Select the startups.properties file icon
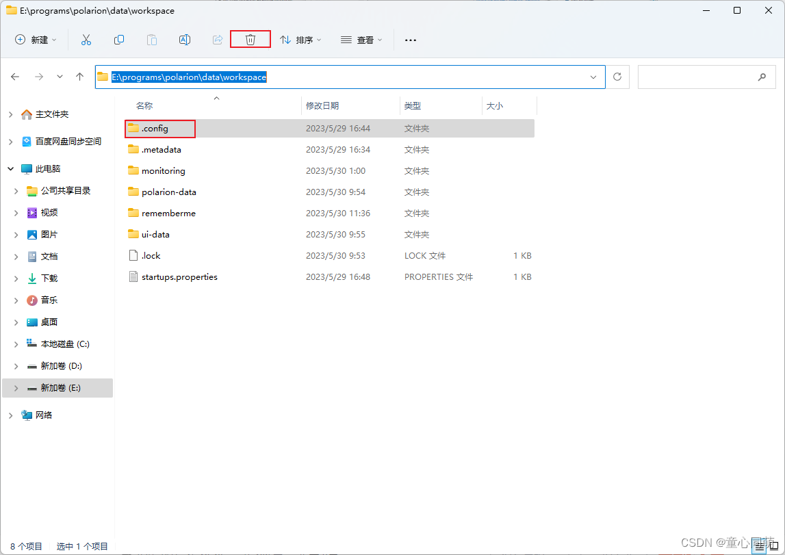 133,276
